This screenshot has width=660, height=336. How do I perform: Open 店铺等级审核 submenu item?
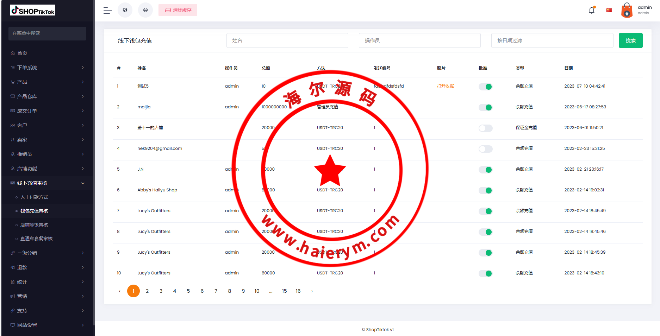pos(34,225)
